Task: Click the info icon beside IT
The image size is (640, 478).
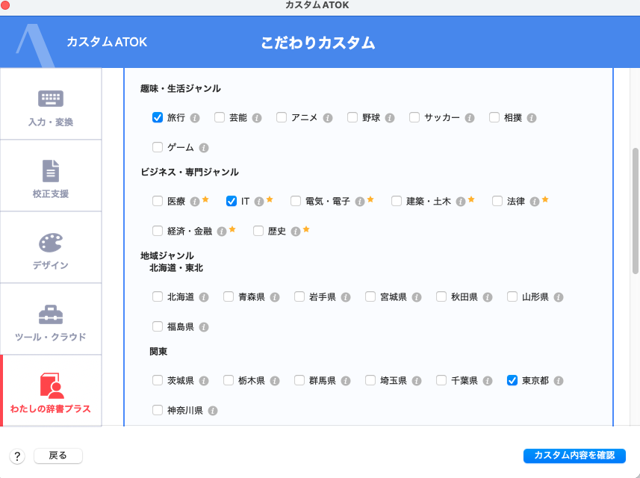Action: [x=259, y=202]
